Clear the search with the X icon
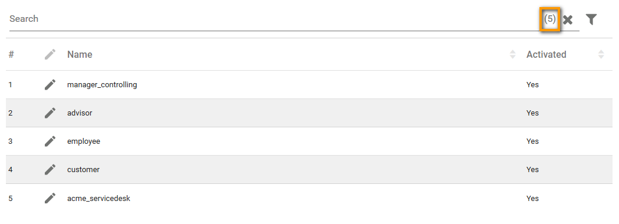The width and height of the screenshot is (619, 224). 568,20
